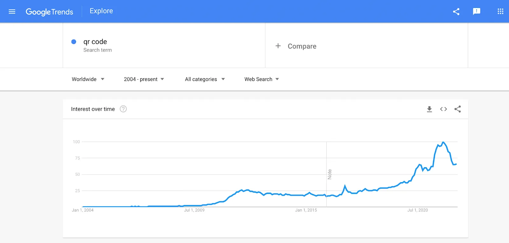Click the Explore header label

click(101, 11)
